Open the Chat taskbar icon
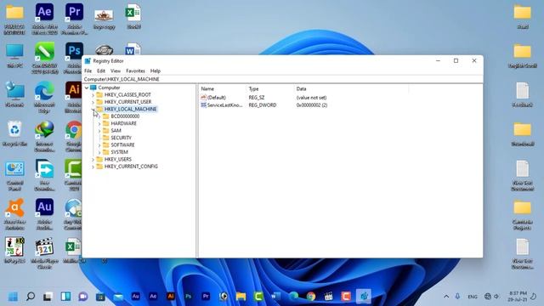 click(83, 297)
